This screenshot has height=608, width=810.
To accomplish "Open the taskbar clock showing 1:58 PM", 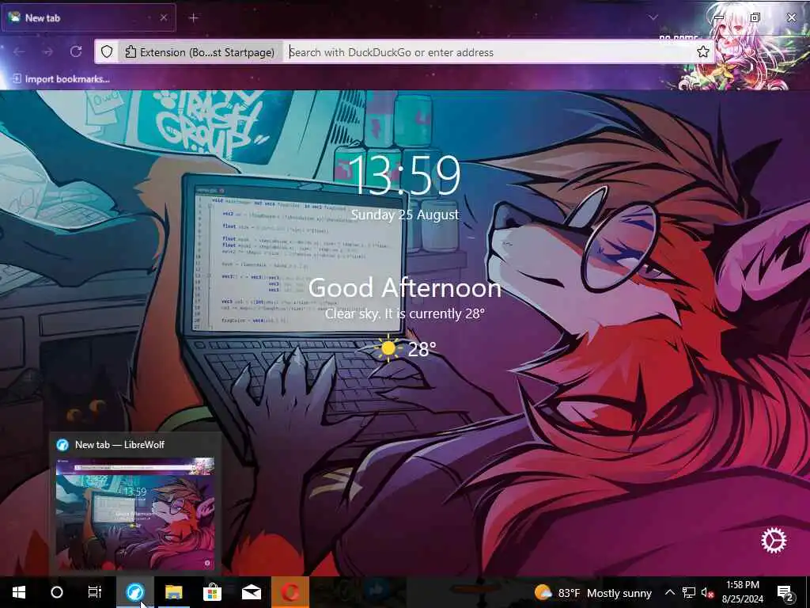I will click(x=742, y=592).
